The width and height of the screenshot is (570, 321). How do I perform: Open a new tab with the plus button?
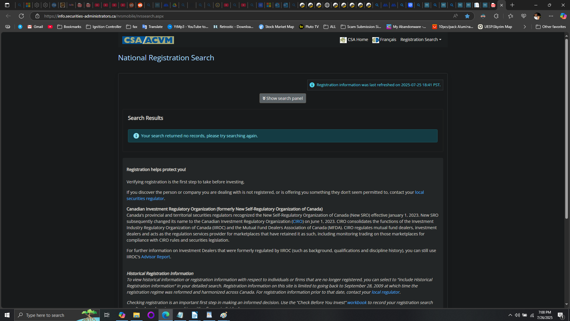click(x=512, y=5)
